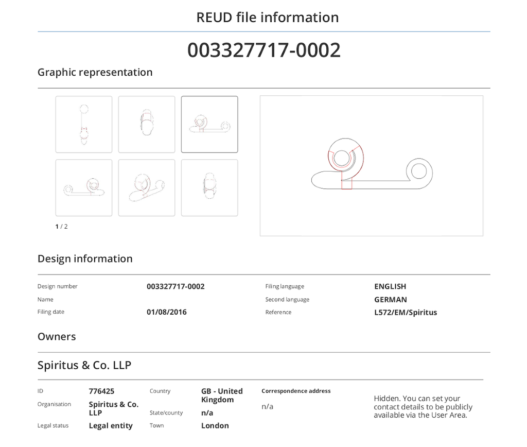
Task: Click the ENGLISH filing language value
Action: 390,286
